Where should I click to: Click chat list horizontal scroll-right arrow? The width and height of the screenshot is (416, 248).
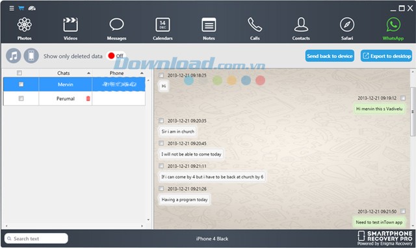point(142,227)
